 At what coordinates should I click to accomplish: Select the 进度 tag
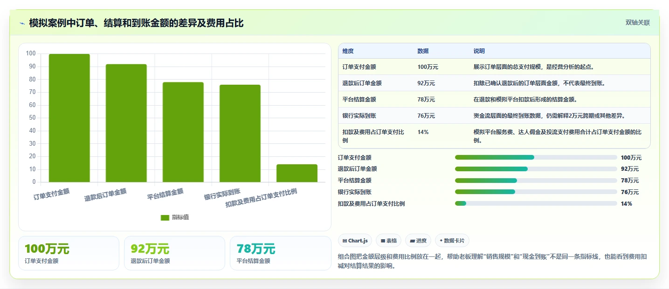coord(419,241)
